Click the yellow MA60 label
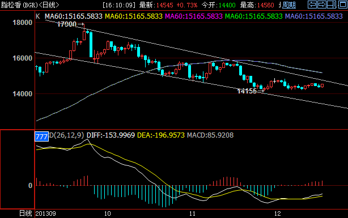 coord(134,16)
